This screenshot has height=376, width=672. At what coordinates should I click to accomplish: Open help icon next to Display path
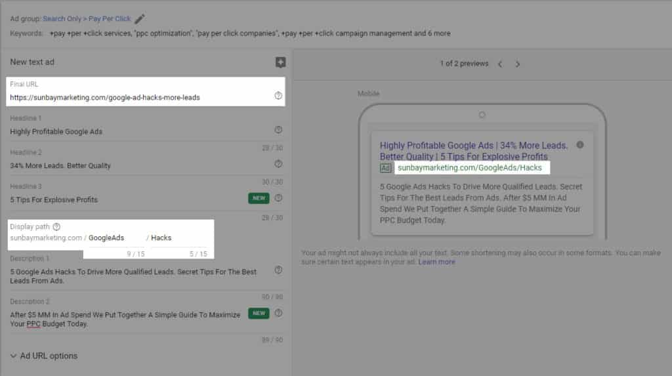56,227
